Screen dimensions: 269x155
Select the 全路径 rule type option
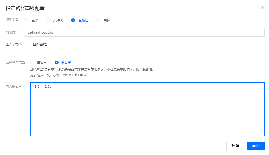click(73, 20)
